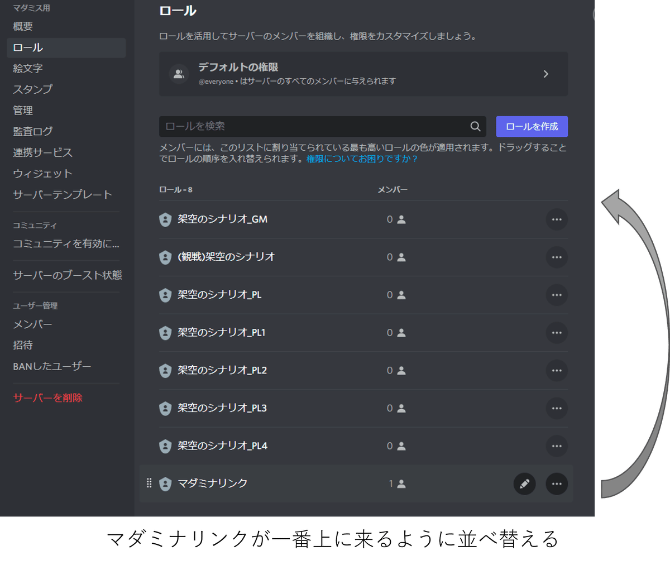Click shield icon of (観戦)架空のシナリオ role

pyautogui.click(x=165, y=257)
